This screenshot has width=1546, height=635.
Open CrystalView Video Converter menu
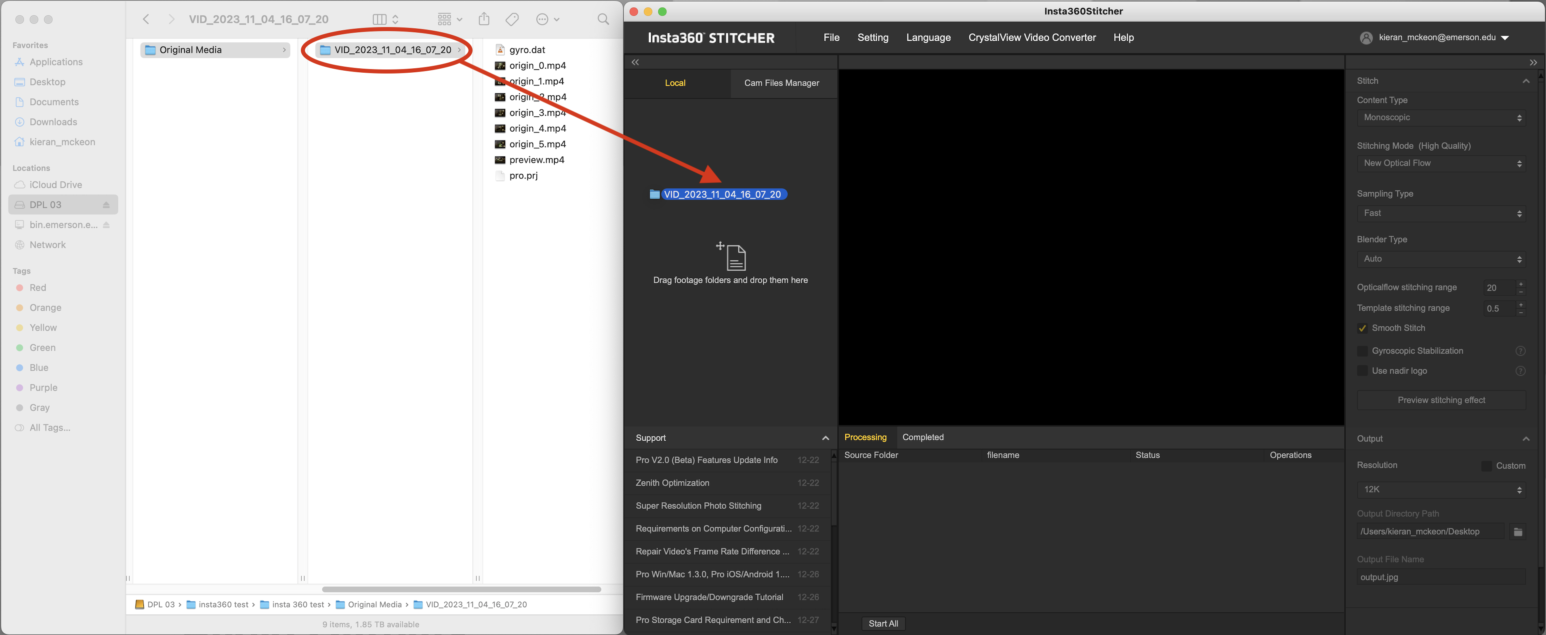click(x=1031, y=38)
